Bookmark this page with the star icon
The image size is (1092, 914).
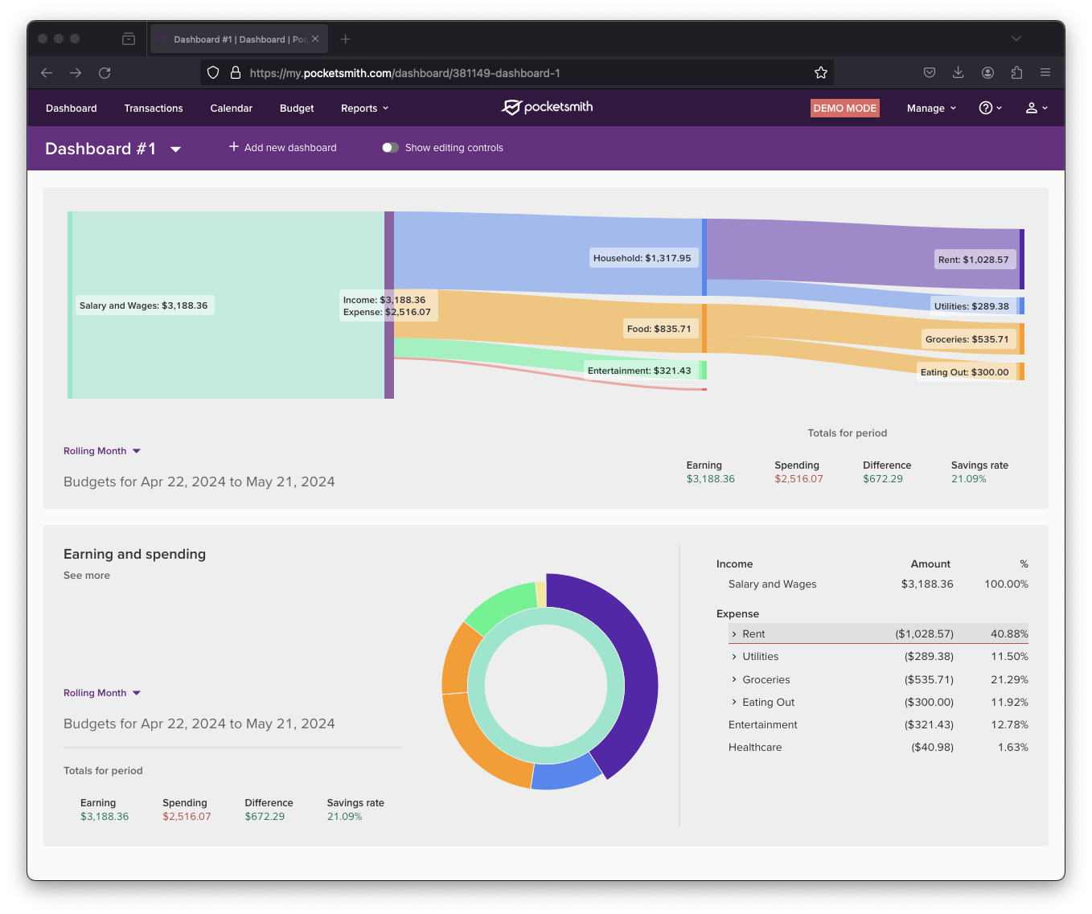(820, 72)
